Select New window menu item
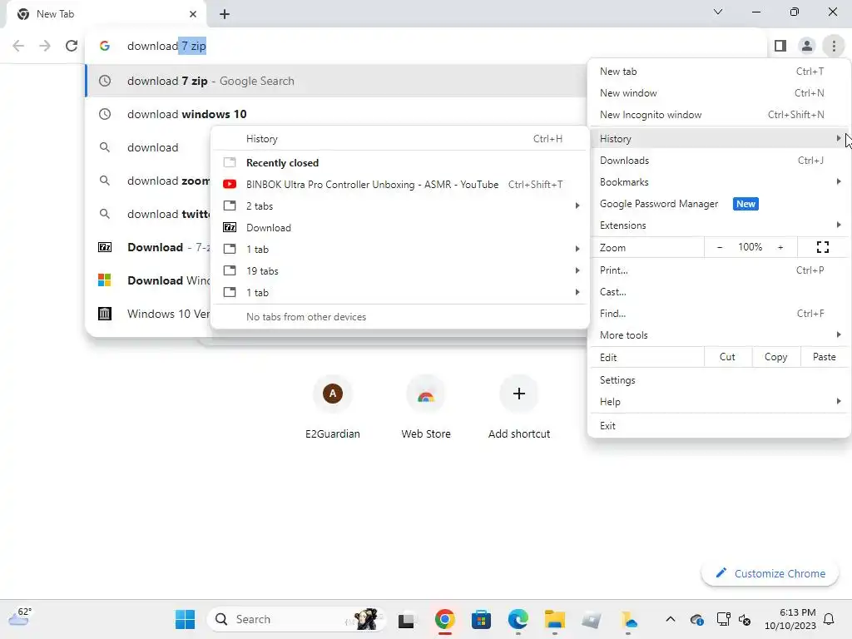The width and height of the screenshot is (852, 639). (x=719, y=93)
